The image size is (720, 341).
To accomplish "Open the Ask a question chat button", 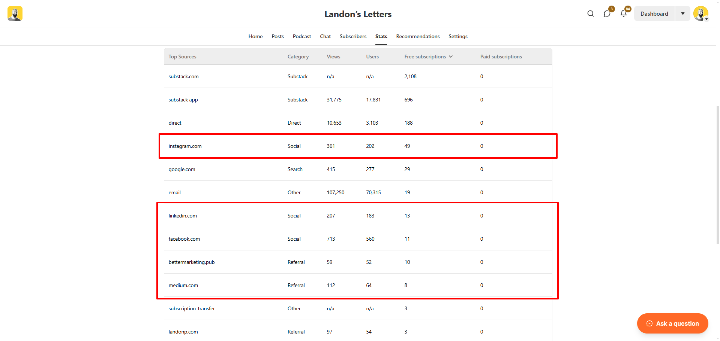I will coord(672,323).
